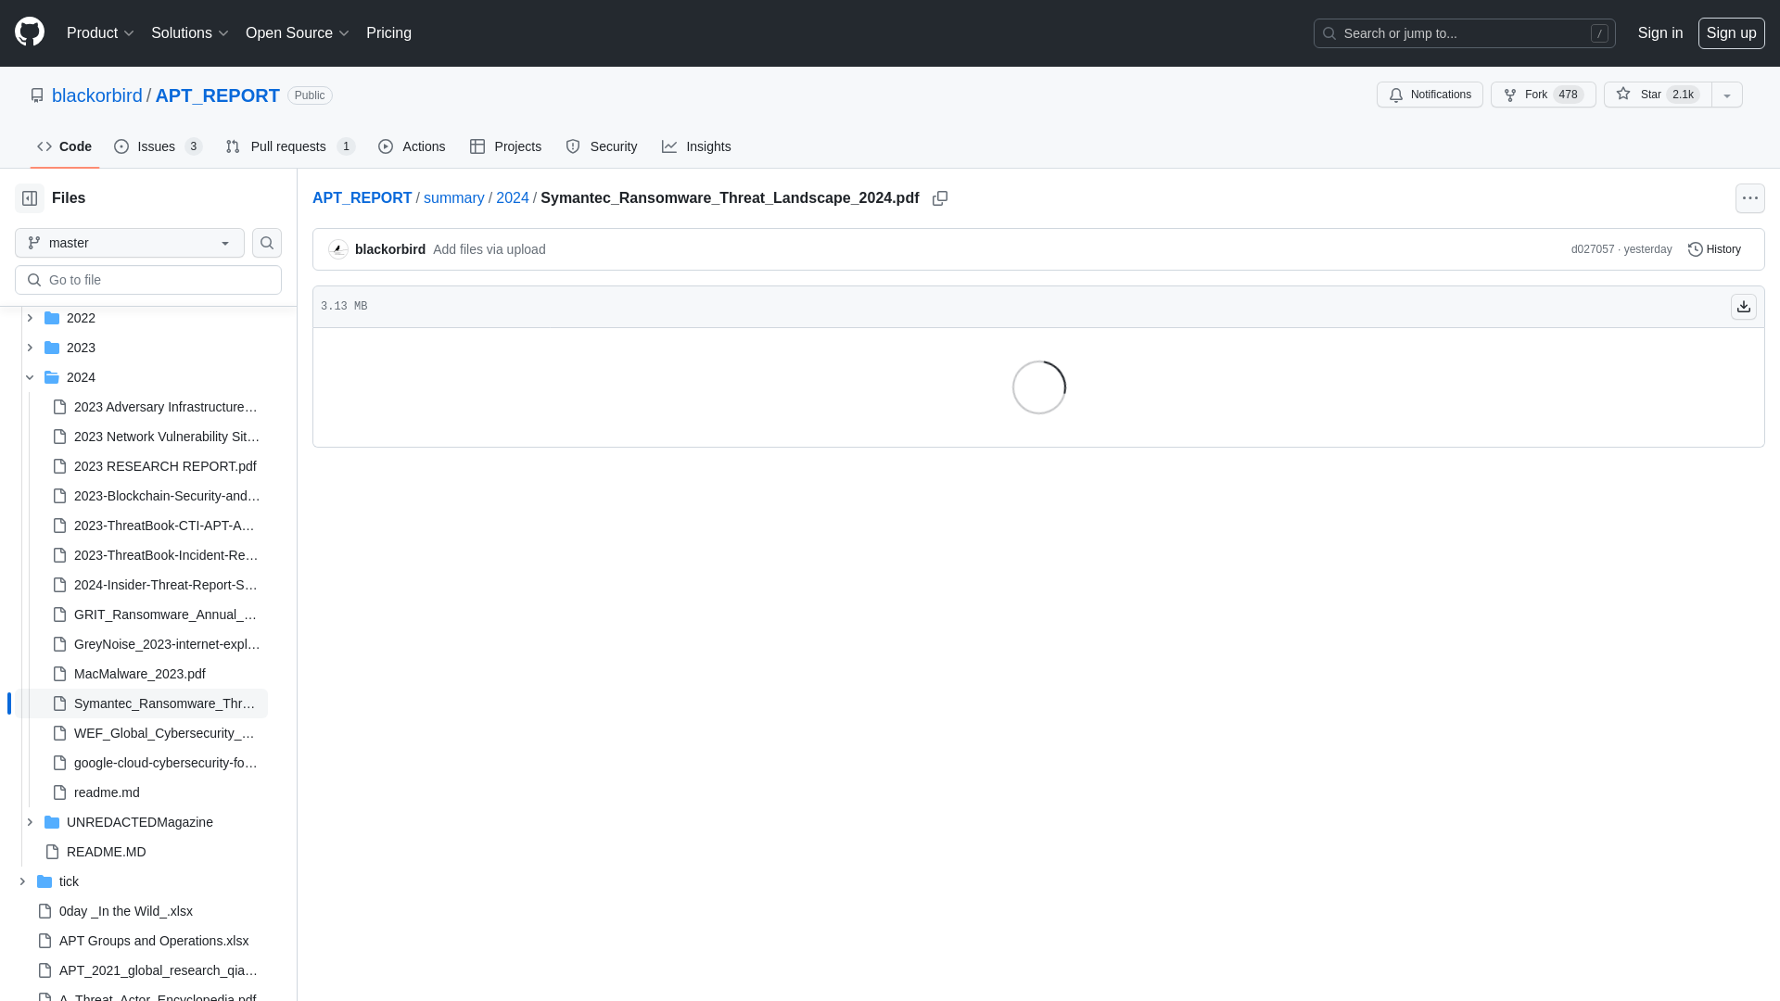The image size is (1780, 1001).
Task: Switch to the Code tab
Action: (x=65, y=146)
